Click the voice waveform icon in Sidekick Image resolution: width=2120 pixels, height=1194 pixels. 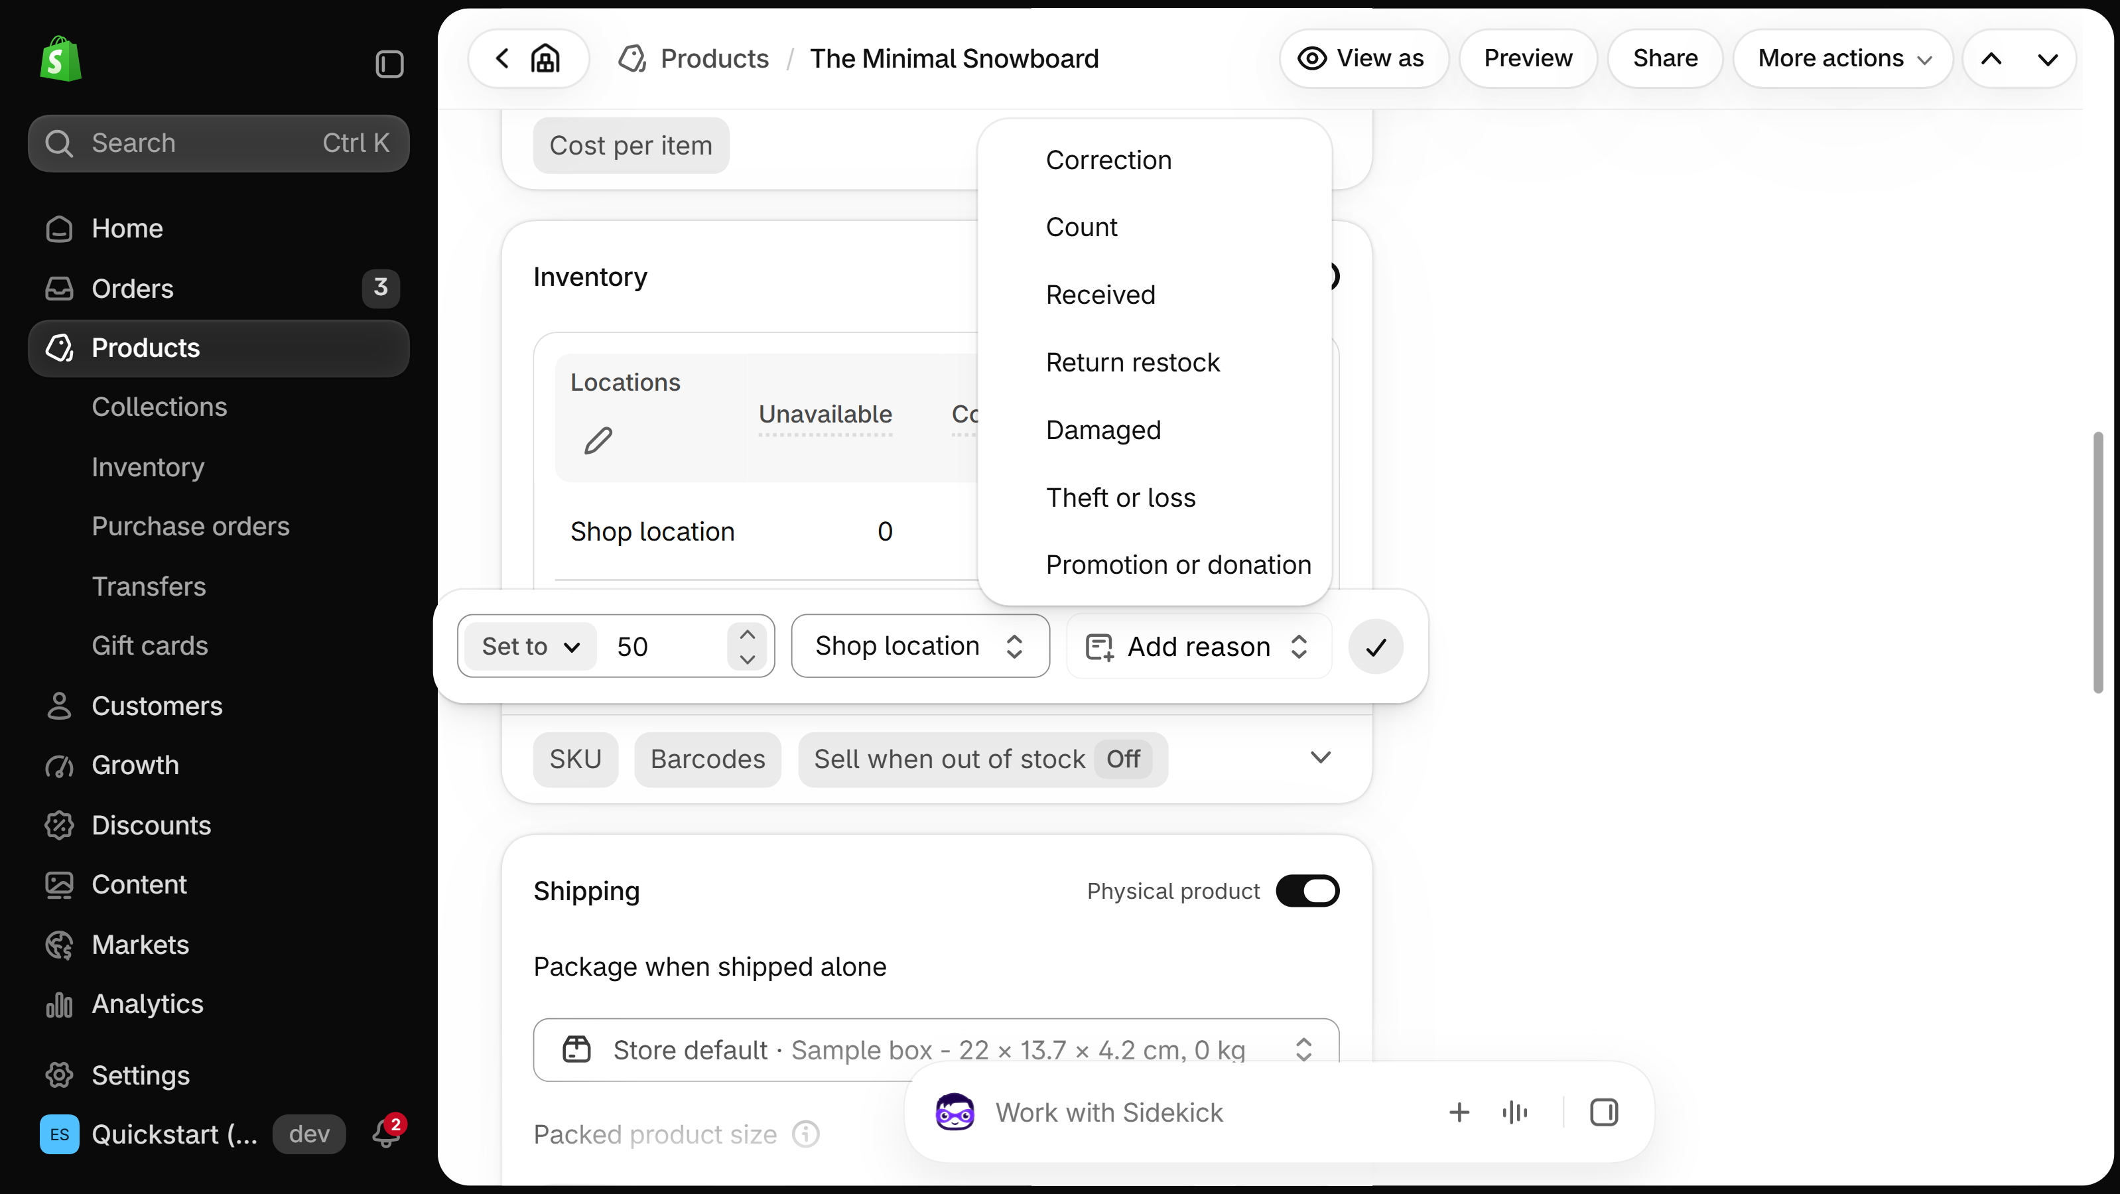pos(1514,1112)
